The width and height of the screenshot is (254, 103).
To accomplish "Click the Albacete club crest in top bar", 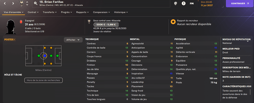I will [x=21, y=3].
